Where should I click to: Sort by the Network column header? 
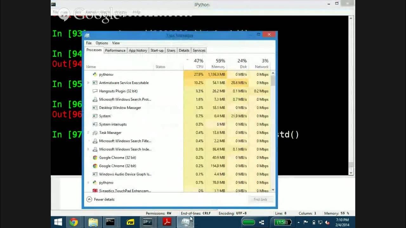coord(259,64)
